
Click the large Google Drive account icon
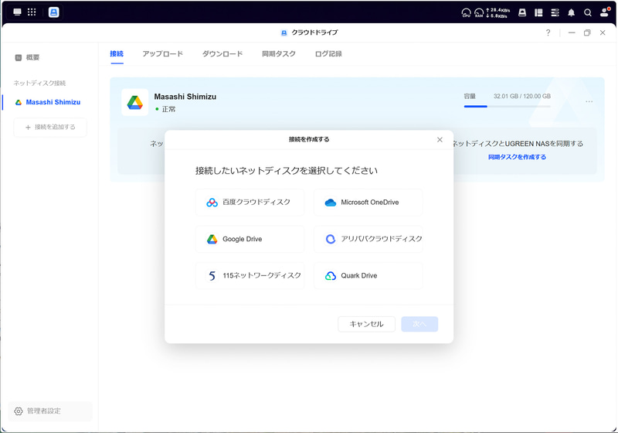(x=134, y=103)
